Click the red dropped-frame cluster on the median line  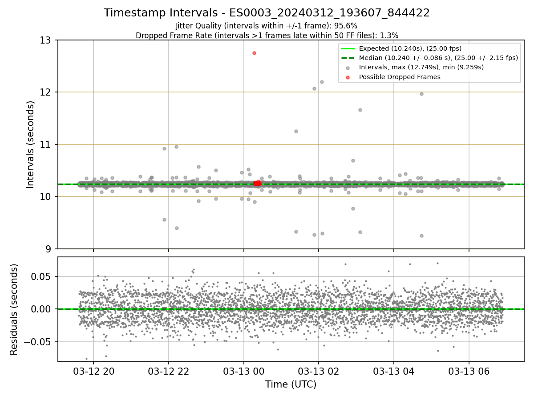257,183
